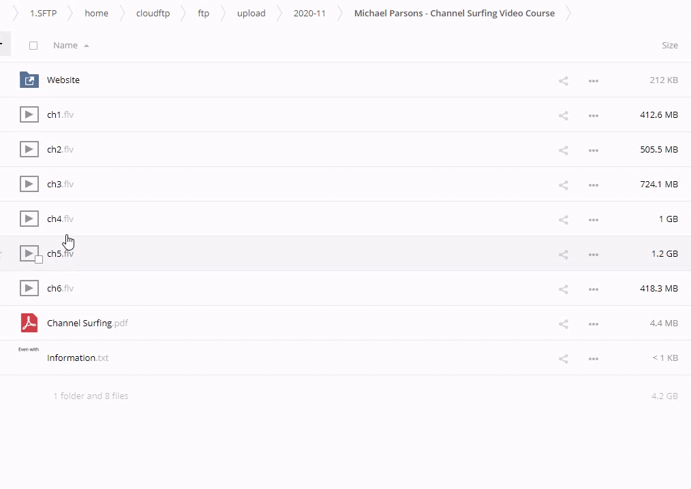The height and width of the screenshot is (489, 691).
Task: Click the Website folder icon
Action: (29, 80)
